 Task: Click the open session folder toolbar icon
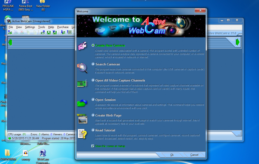43,33
